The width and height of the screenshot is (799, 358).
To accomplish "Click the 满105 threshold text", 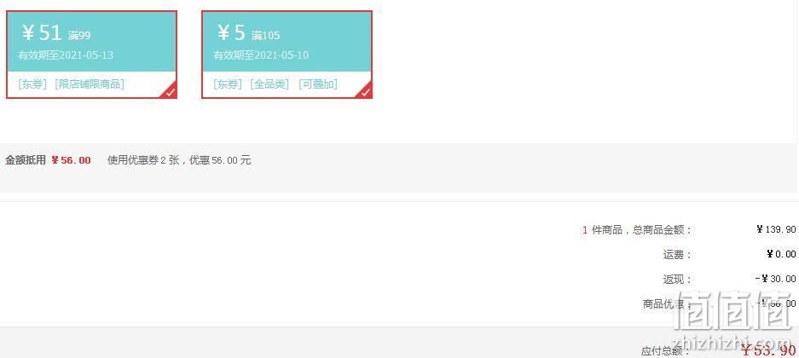I will (x=265, y=36).
